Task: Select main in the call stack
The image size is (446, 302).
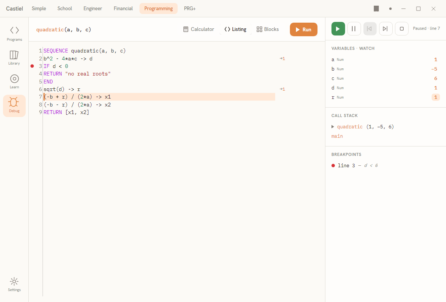Action: click(337, 136)
